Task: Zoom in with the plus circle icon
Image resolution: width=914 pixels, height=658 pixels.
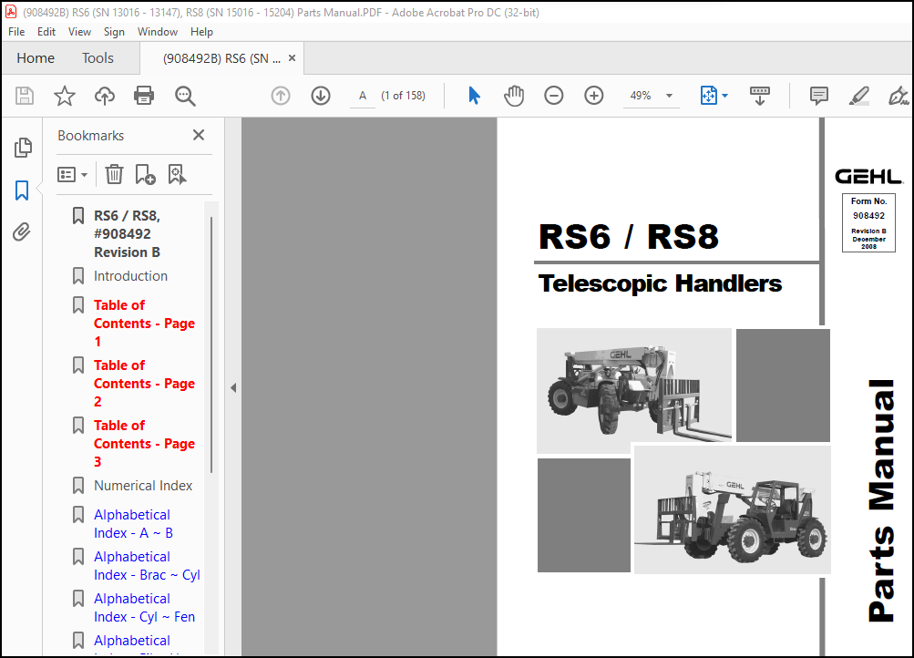Action: point(594,96)
